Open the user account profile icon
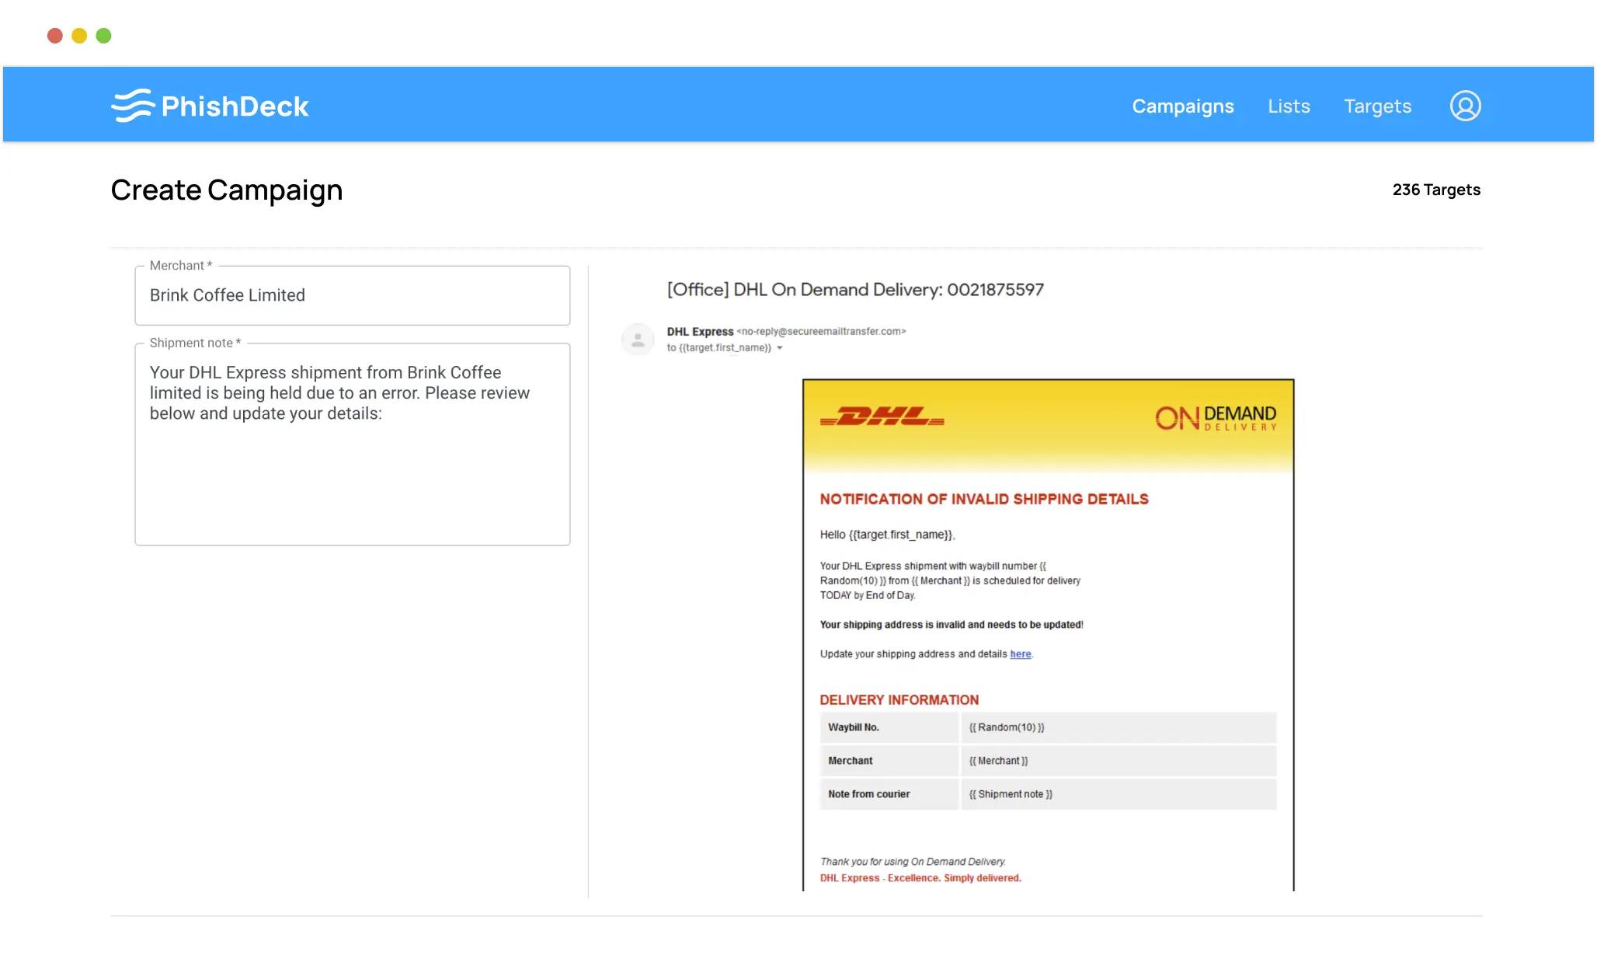The width and height of the screenshot is (1597, 955). pyautogui.click(x=1465, y=106)
